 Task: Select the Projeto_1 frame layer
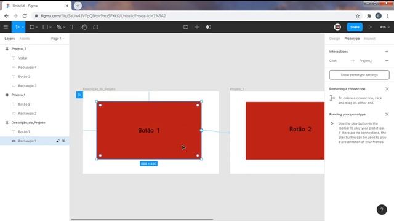pyautogui.click(x=34, y=95)
